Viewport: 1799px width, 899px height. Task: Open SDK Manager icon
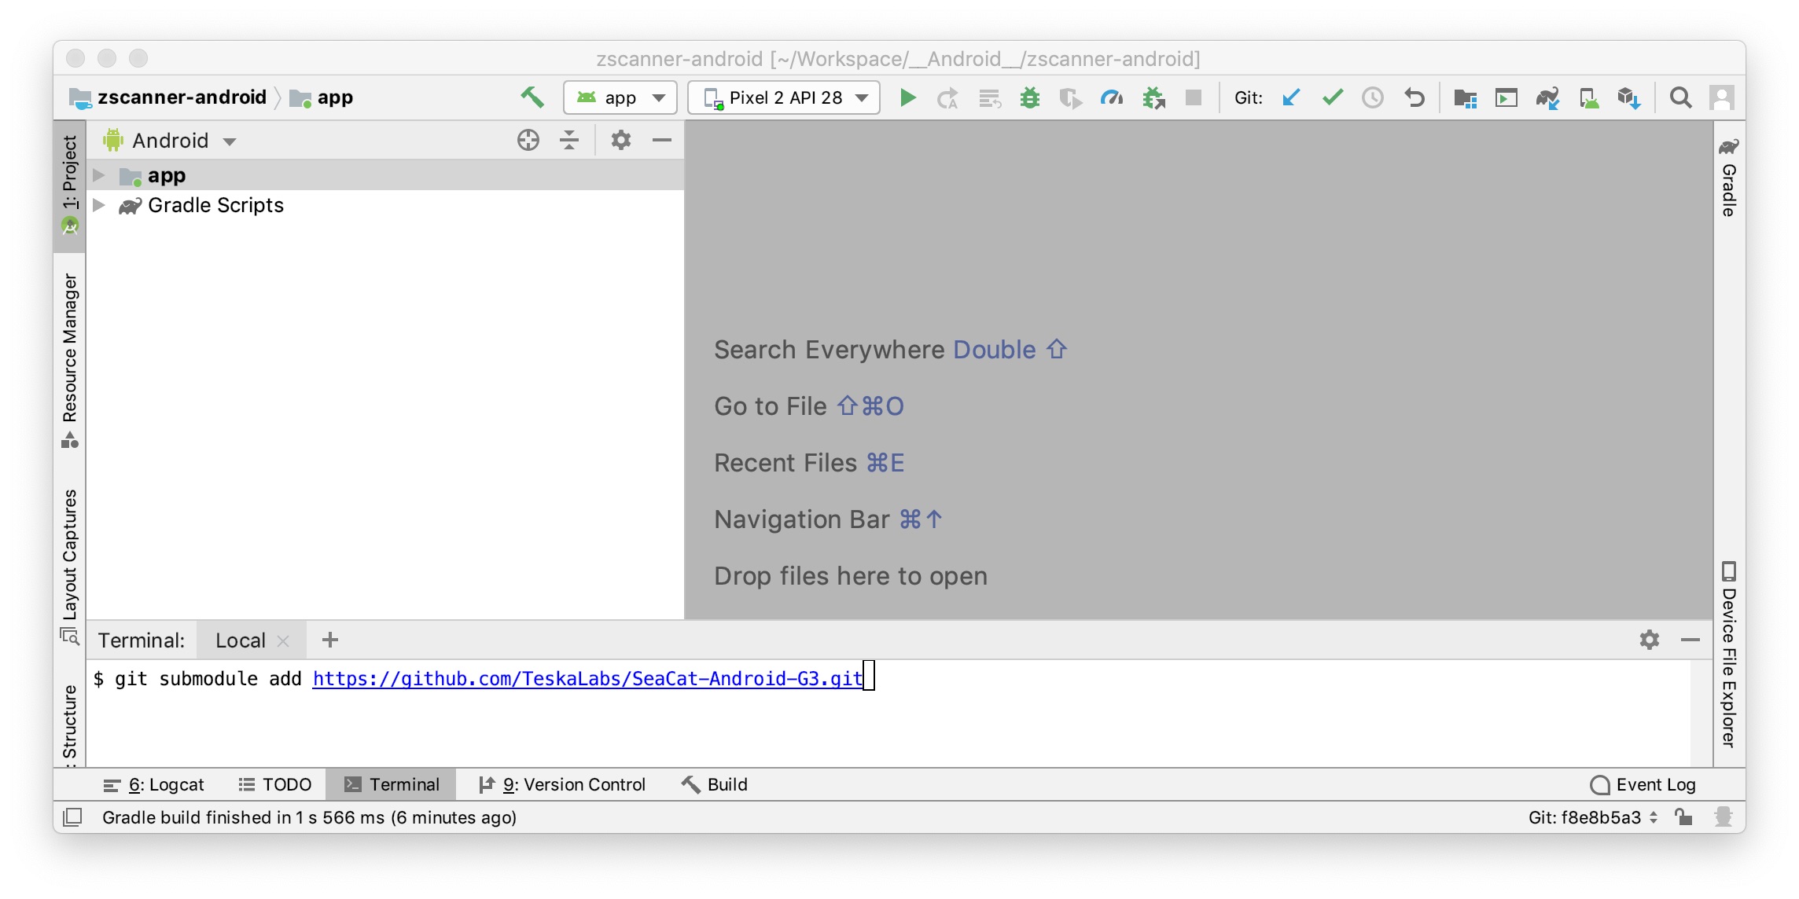(1629, 98)
